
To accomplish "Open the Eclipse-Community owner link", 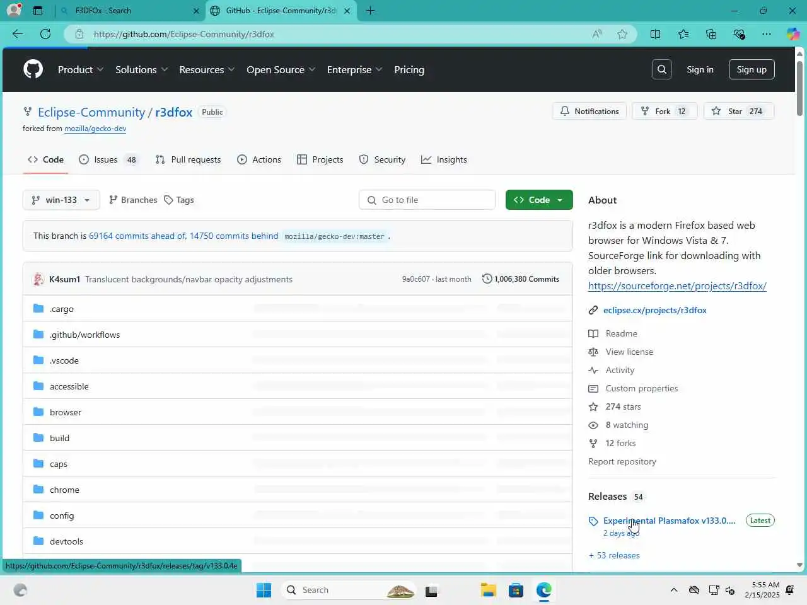I will 91,112.
